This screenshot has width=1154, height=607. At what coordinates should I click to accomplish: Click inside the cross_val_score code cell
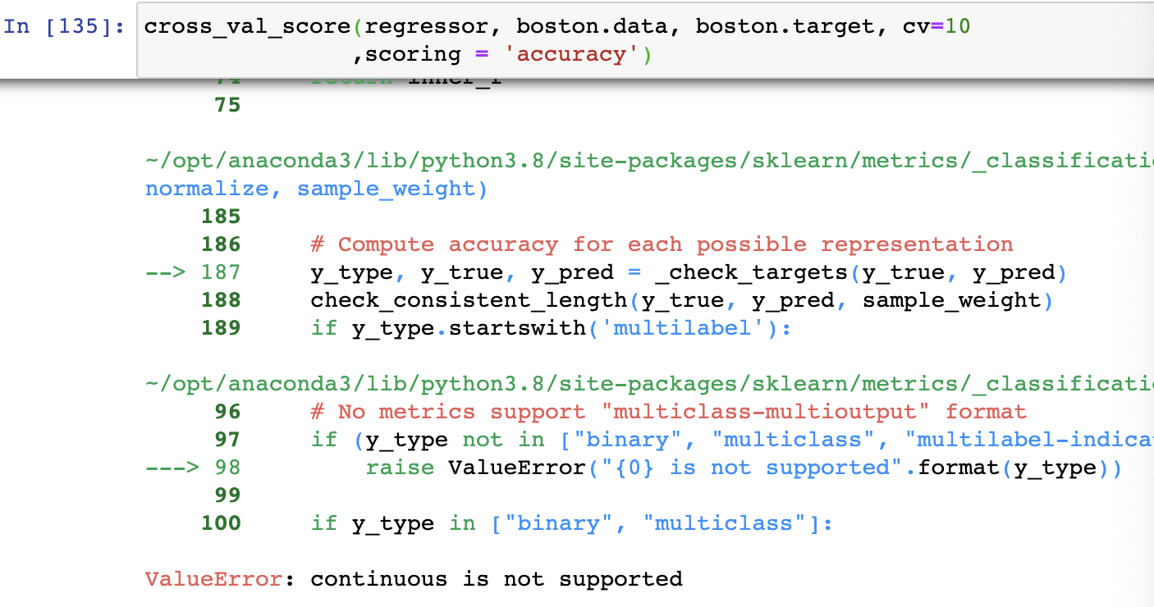(645, 40)
